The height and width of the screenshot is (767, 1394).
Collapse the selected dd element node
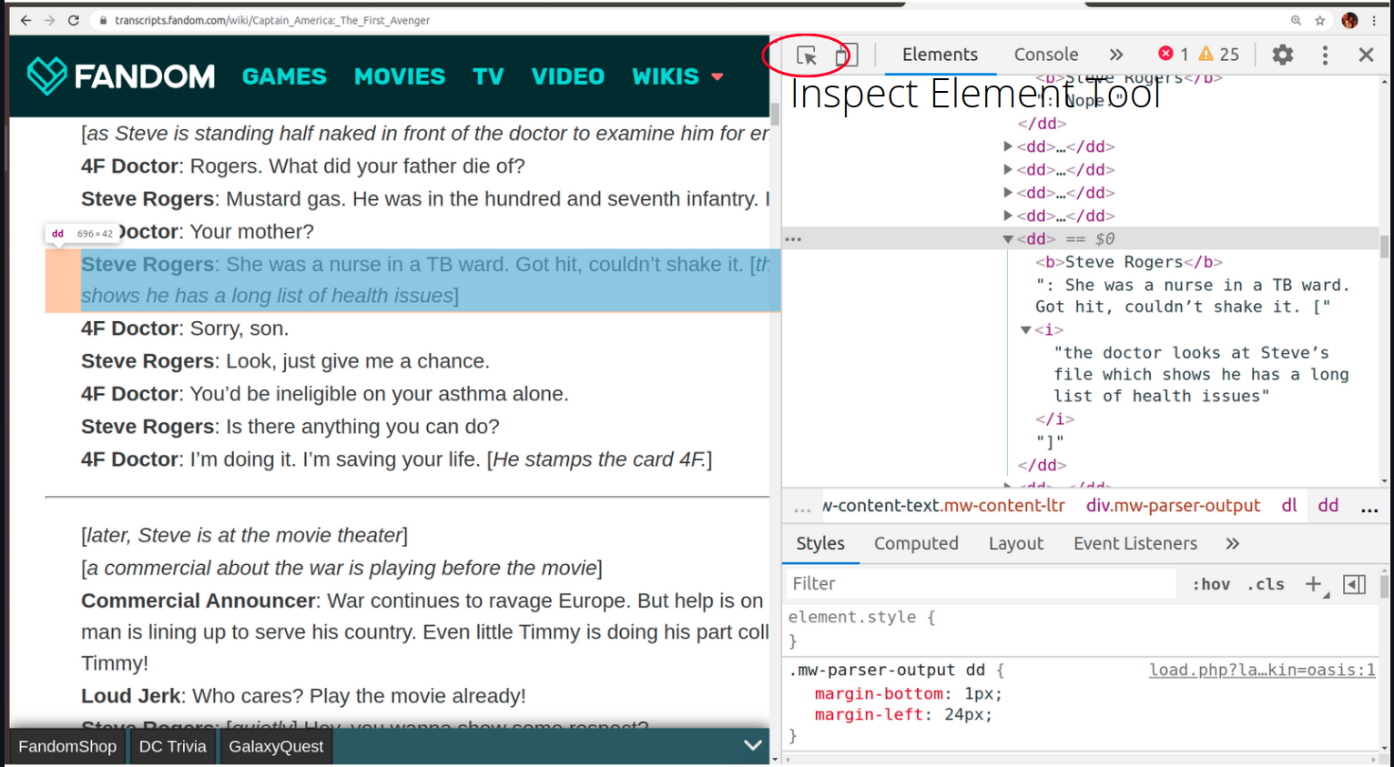coord(1008,239)
